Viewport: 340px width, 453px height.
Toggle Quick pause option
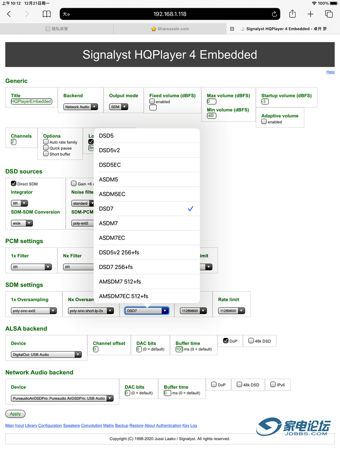46,148
